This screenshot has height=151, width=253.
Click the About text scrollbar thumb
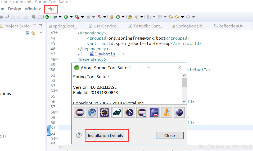184,83
